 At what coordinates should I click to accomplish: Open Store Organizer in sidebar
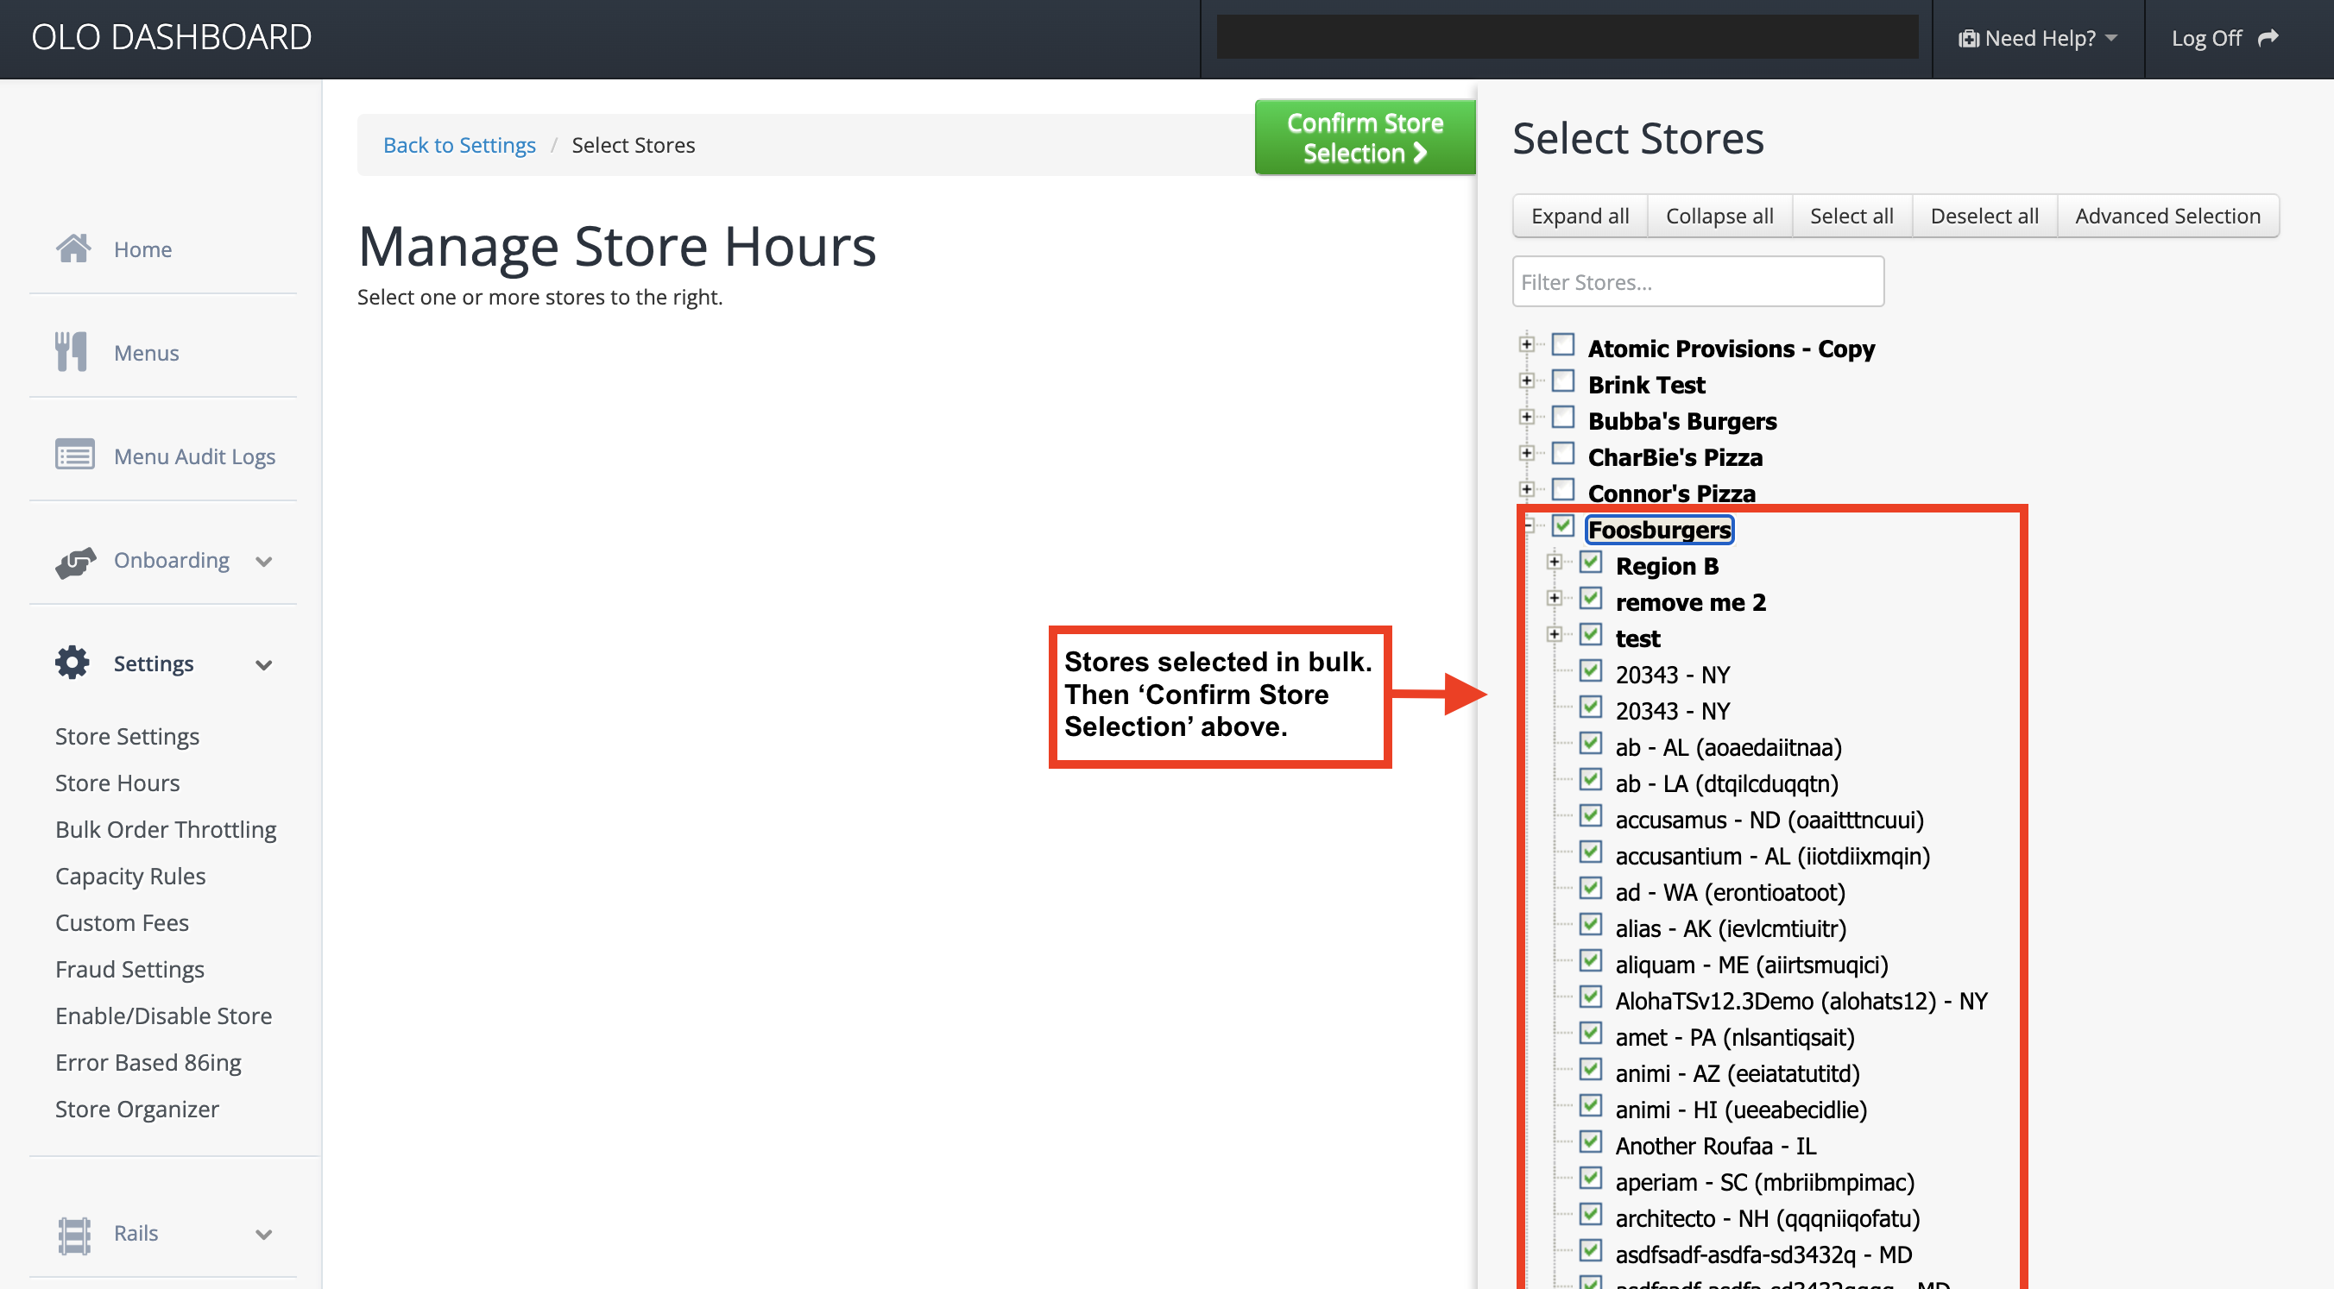click(137, 1109)
